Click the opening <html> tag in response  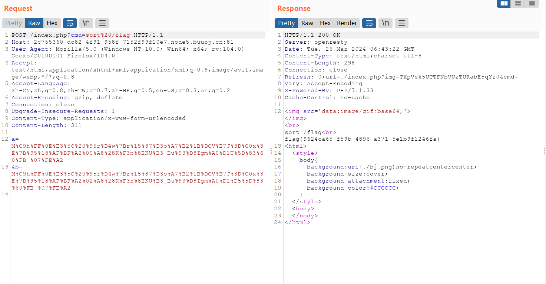(295, 146)
